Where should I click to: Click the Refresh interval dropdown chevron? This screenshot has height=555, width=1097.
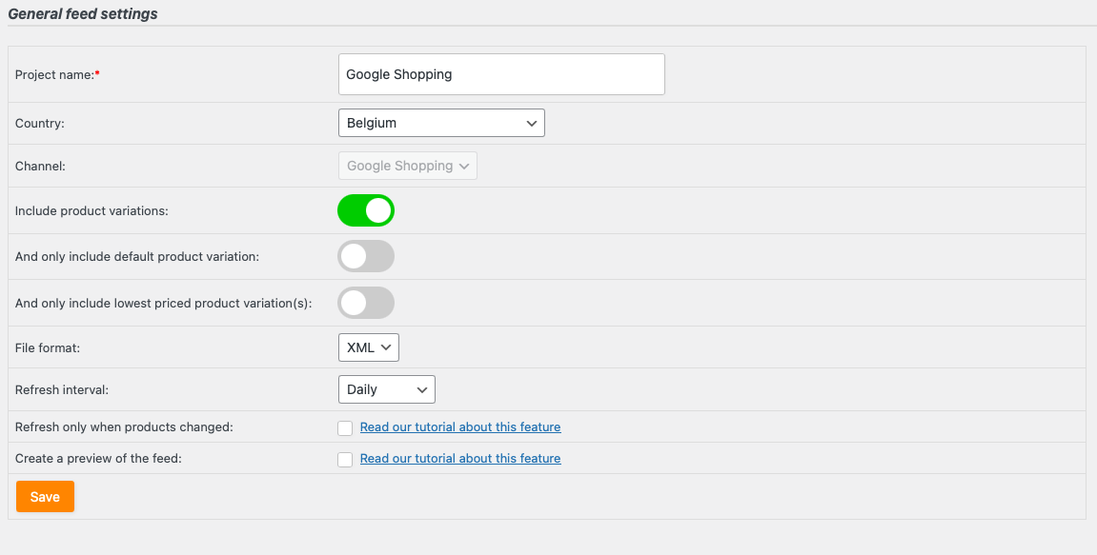coord(421,389)
